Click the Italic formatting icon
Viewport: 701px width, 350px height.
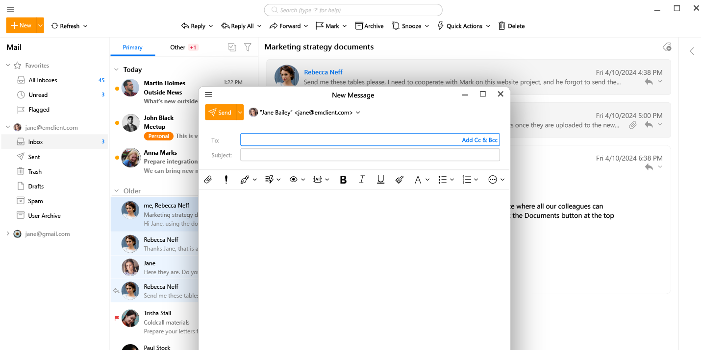[362, 180]
